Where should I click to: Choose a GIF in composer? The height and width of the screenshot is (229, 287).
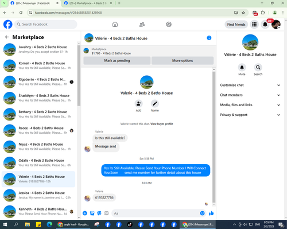coord(106,213)
